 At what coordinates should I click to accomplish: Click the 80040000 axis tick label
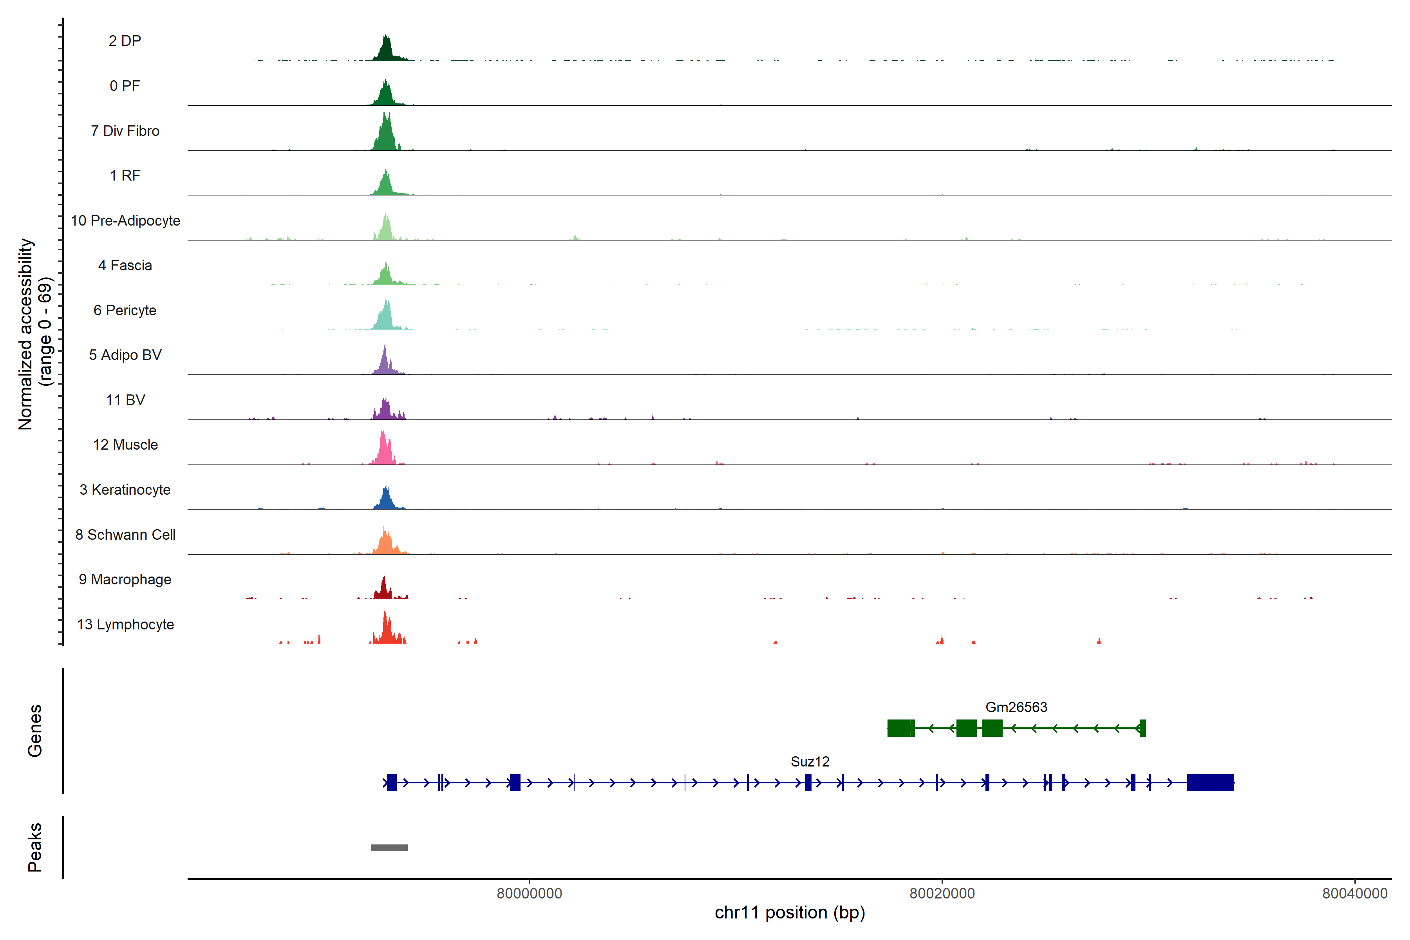click(1354, 893)
